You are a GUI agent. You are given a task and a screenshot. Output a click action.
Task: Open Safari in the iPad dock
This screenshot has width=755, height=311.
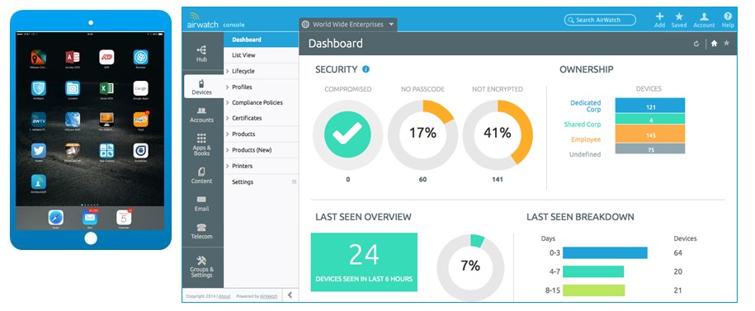pos(56,218)
